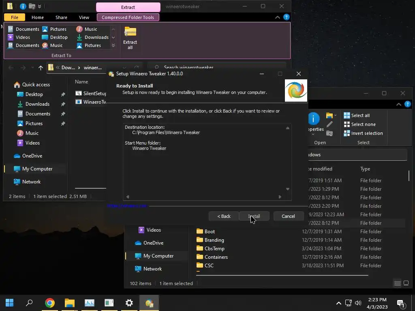Select Music in the navigation pane
Screen dimensions: 415x311
coord(28,133)
